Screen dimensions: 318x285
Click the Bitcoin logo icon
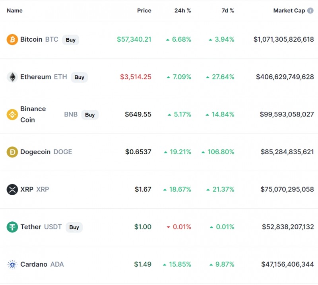12,40
